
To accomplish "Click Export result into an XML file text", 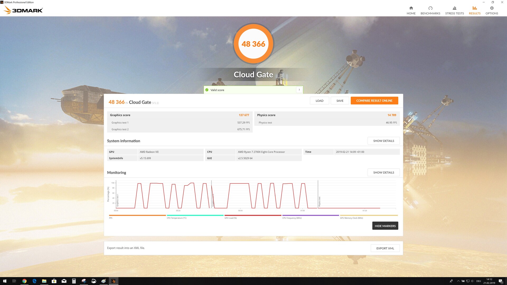I will [126, 248].
